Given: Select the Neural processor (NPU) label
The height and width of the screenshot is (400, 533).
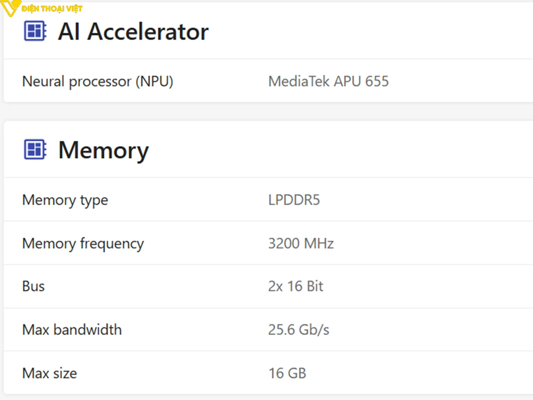Looking at the screenshot, I should 97,81.
